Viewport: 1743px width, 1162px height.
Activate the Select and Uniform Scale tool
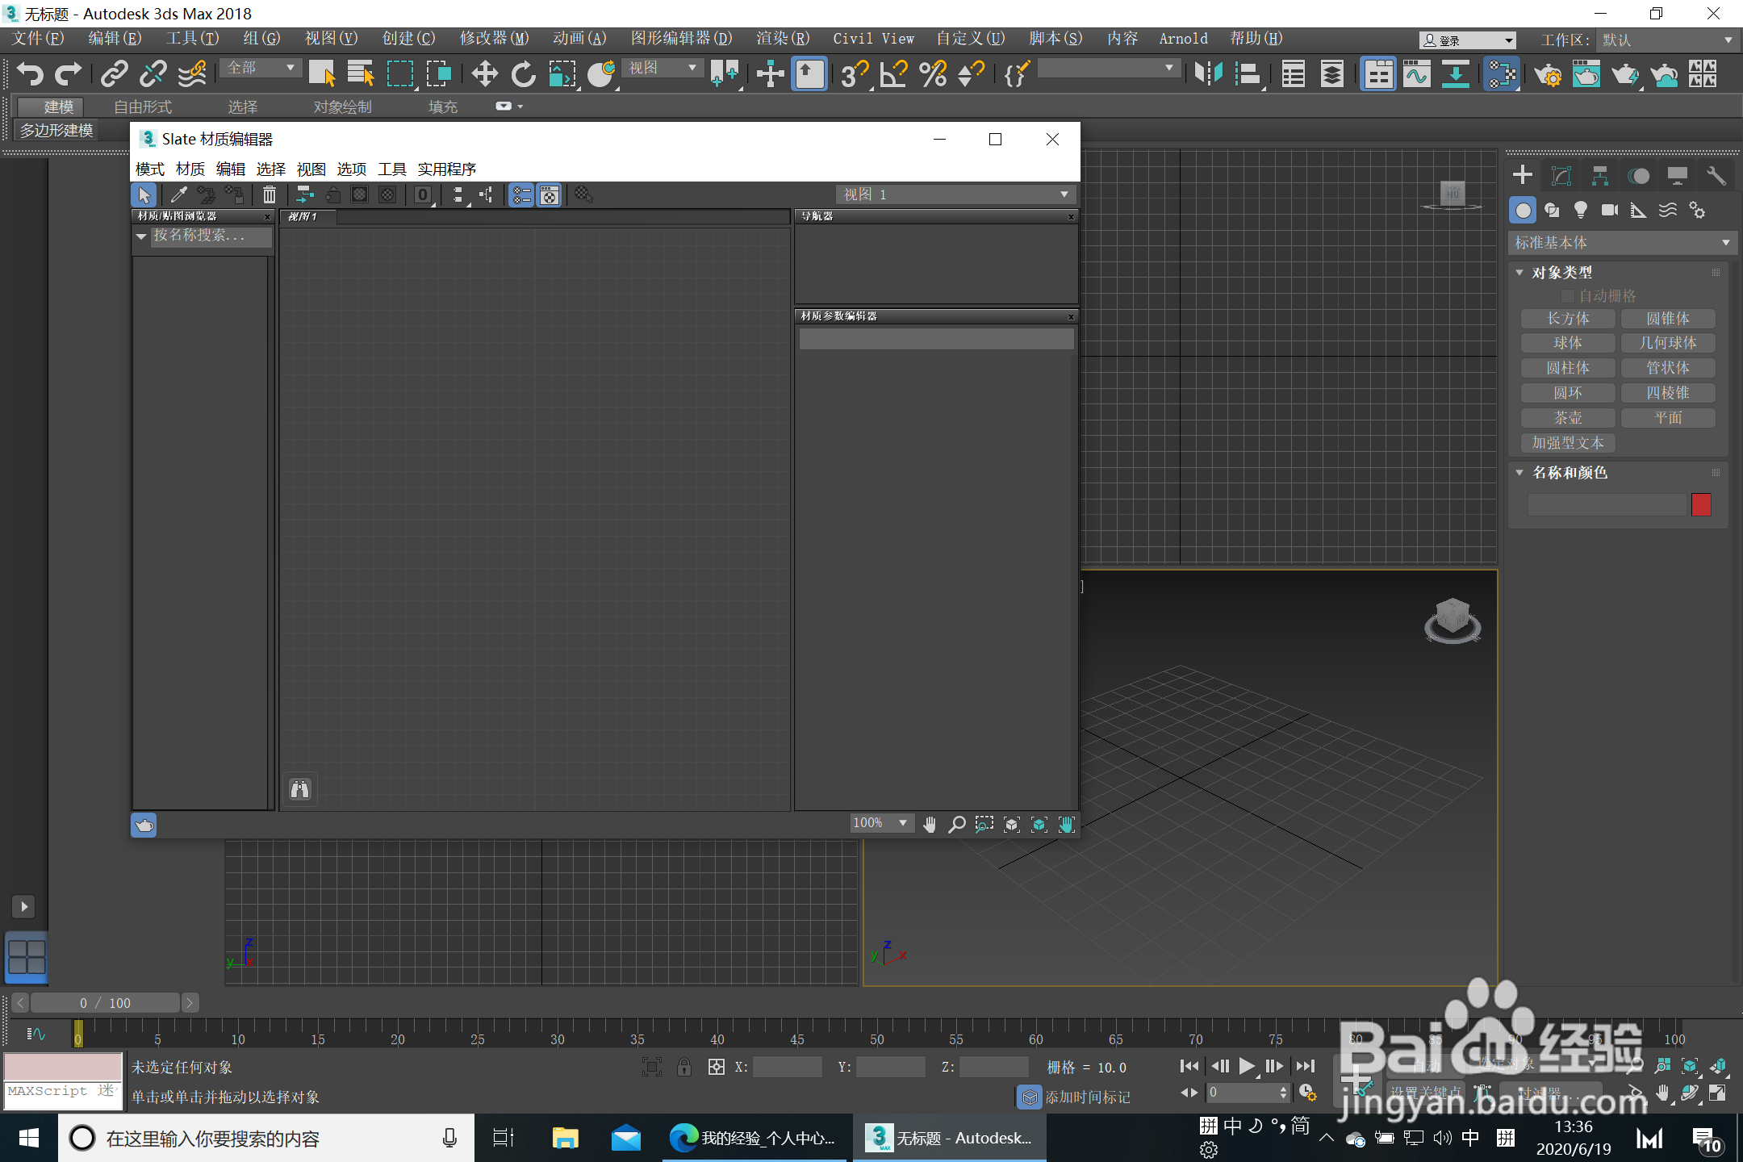coord(562,74)
